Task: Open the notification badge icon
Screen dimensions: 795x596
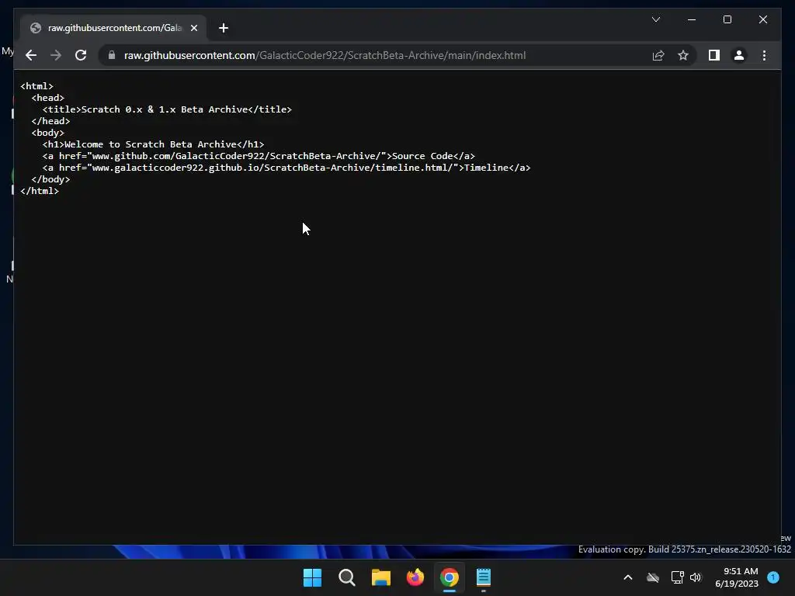Action: pyautogui.click(x=773, y=577)
